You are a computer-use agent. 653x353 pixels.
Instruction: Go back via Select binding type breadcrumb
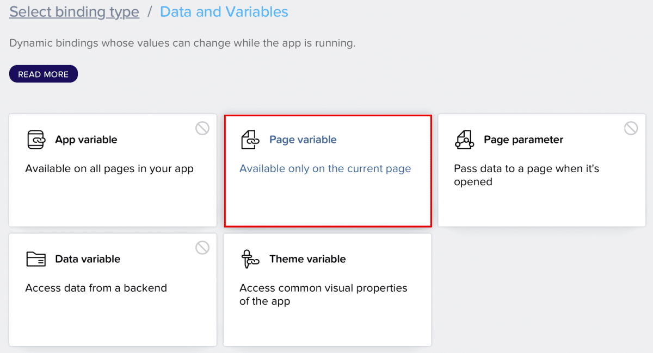[x=74, y=12]
